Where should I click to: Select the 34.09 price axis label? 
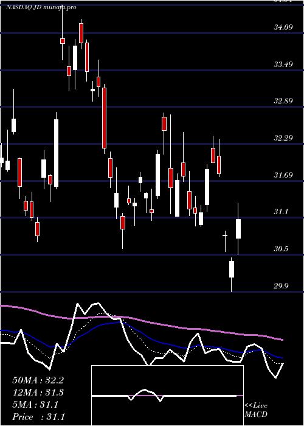283,27
